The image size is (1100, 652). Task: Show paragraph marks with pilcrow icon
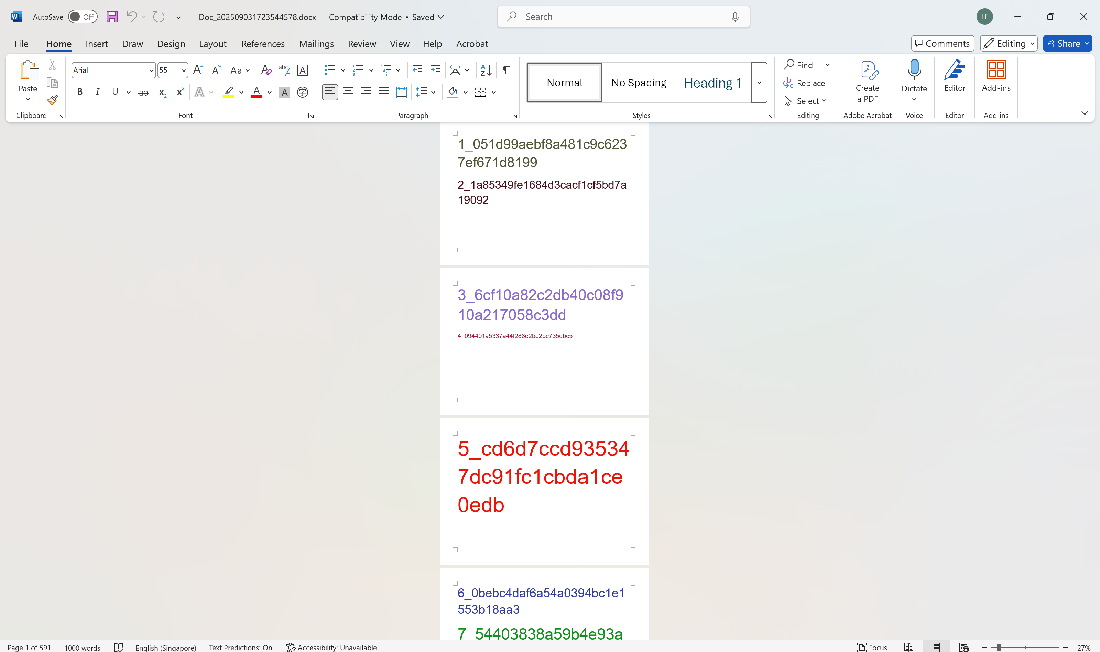coord(506,70)
